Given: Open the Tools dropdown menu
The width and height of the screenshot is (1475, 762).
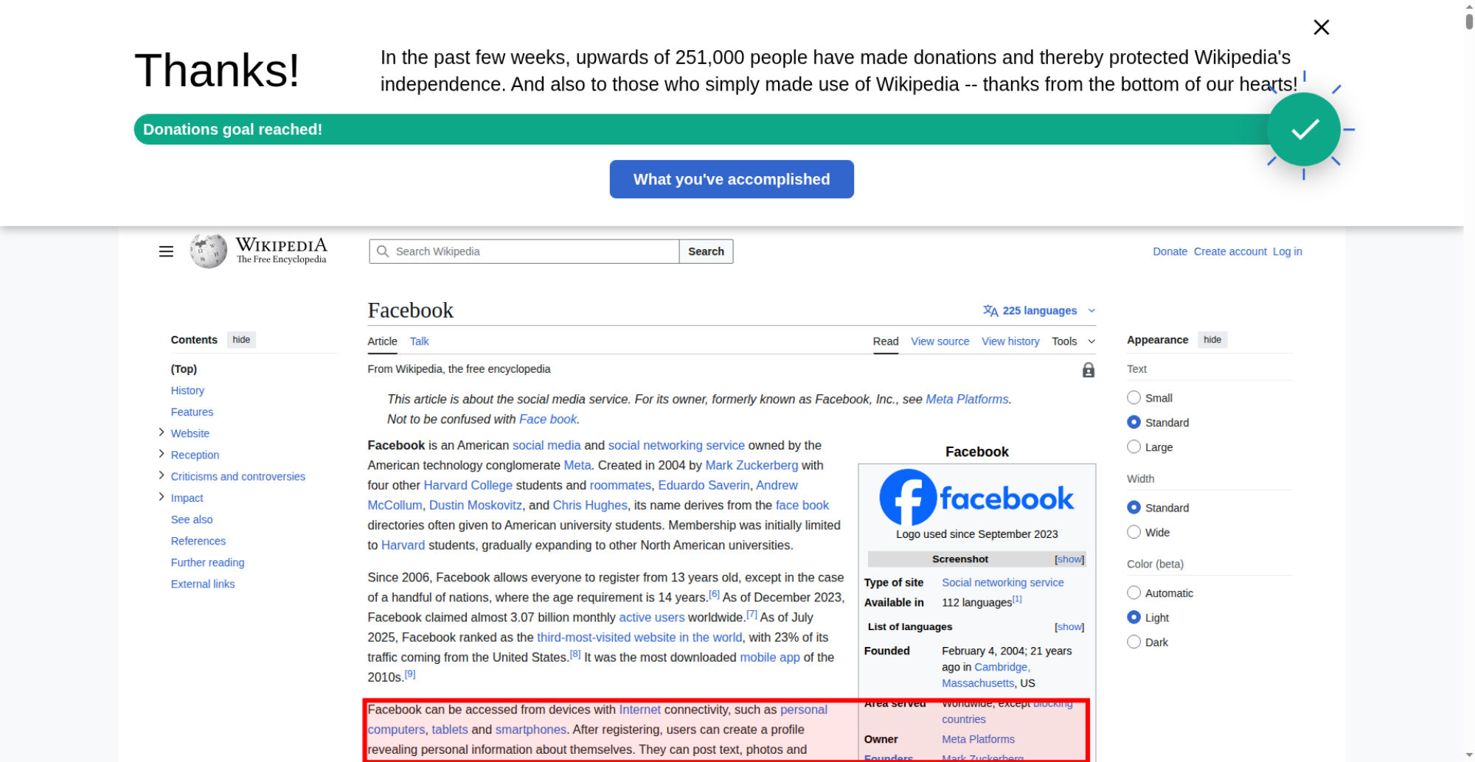Looking at the screenshot, I should coord(1073,341).
